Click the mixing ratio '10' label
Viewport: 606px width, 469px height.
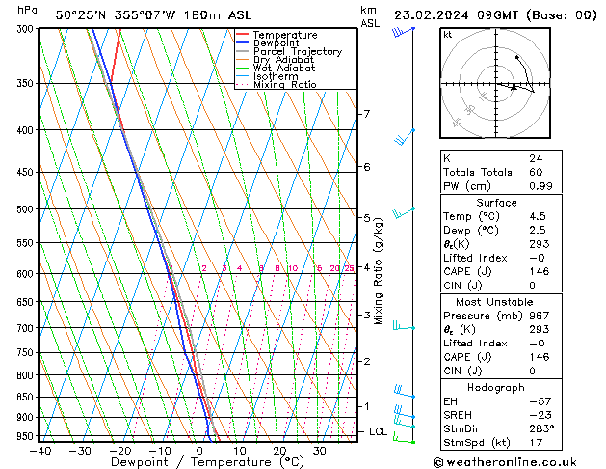click(293, 268)
